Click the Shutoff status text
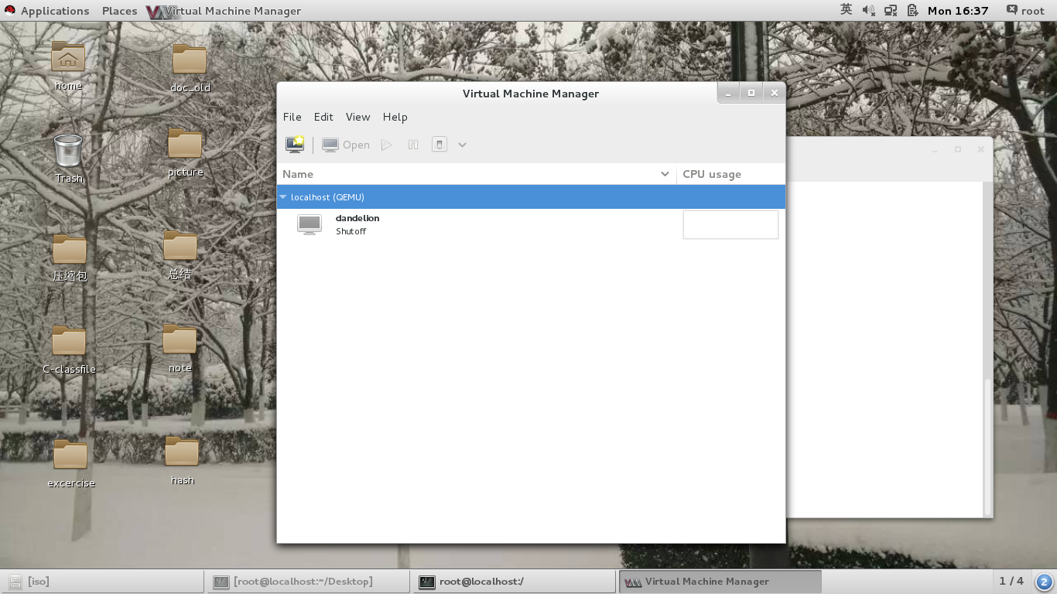 (351, 232)
